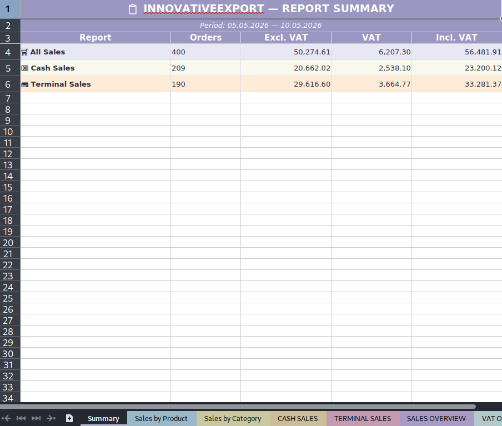This screenshot has height=426, width=502.
Task: Switch to the CASH SALES sheet tab
Action: point(298,419)
